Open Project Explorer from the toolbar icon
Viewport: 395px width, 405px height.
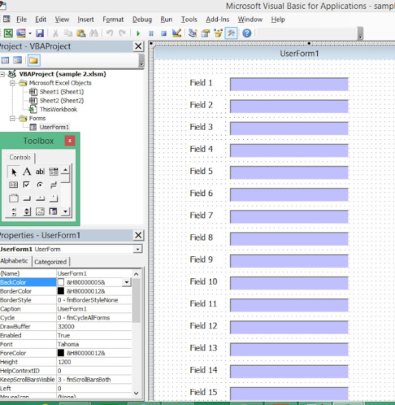(x=192, y=33)
